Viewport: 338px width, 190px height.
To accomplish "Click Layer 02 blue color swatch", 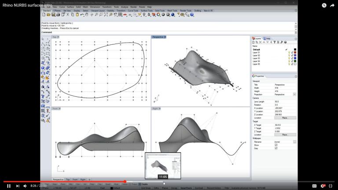I will point(295,55).
